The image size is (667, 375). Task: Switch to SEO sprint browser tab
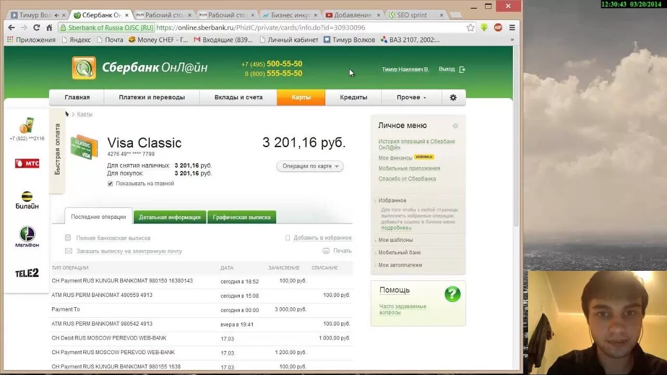click(x=415, y=15)
